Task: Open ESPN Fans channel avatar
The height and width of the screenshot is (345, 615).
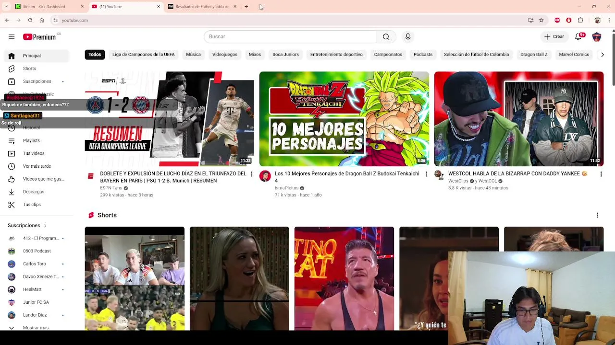Action: (90, 176)
